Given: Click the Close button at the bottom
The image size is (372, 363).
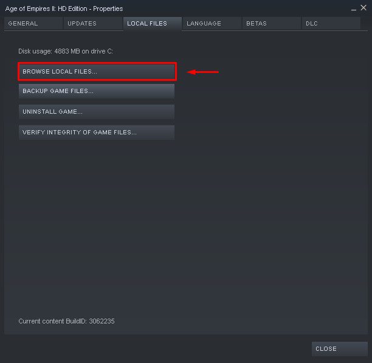Looking at the screenshot, I should 340,349.
